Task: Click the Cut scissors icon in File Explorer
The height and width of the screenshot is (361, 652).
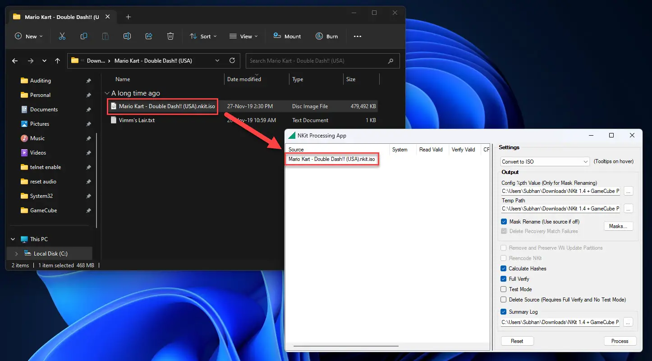Action: [62, 36]
